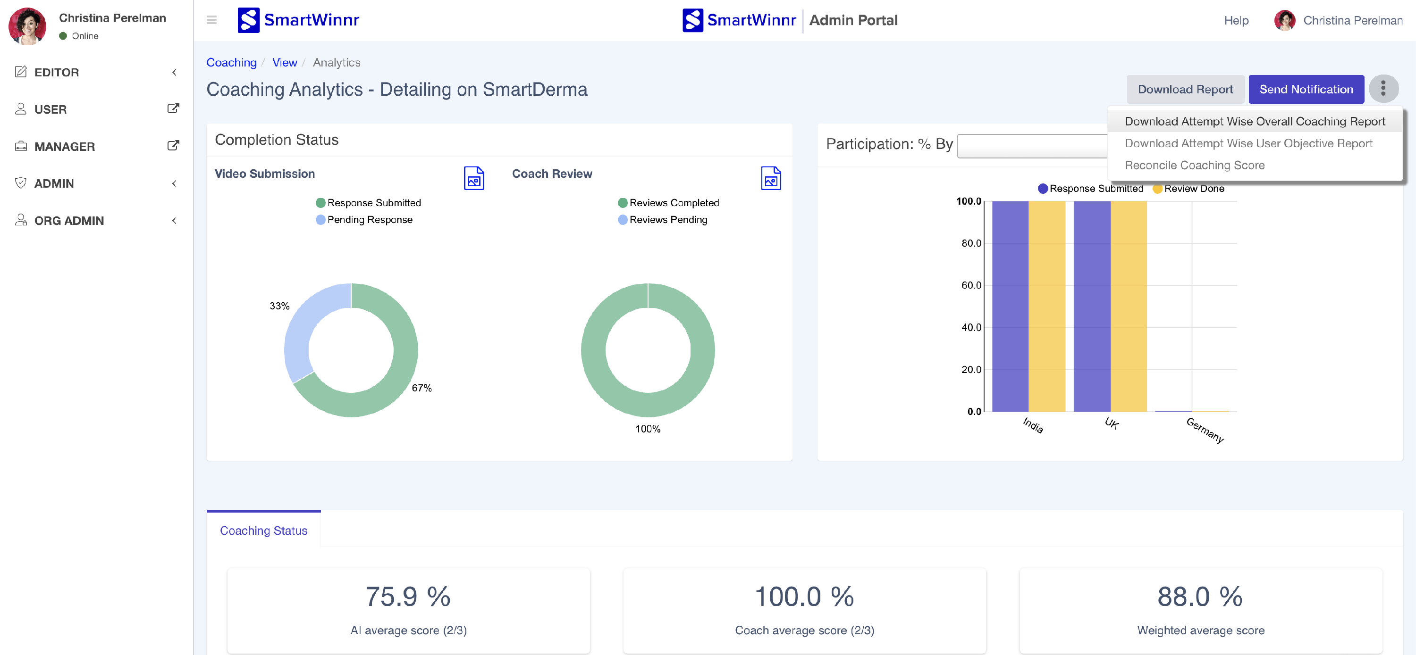Click the Send Notification button
The height and width of the screenshot is (655, 1416).
tap(1306, 90)
